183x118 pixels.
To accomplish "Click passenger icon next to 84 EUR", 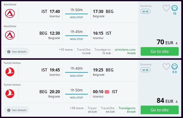I will click(x=176, y=102).
